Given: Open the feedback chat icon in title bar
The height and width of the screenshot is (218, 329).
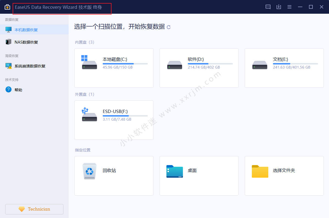Looking at the screenshot, I should click(x=268, y=7).
